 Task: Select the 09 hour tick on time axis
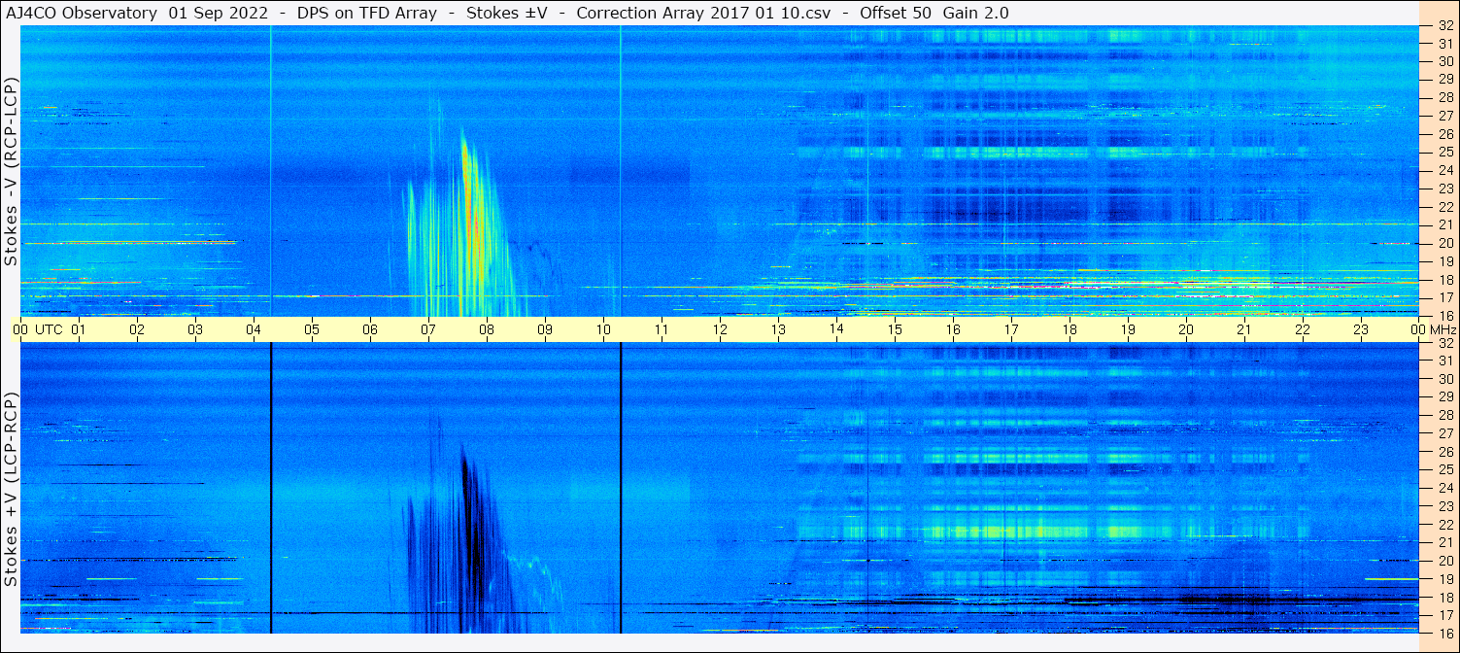[545, 329]
